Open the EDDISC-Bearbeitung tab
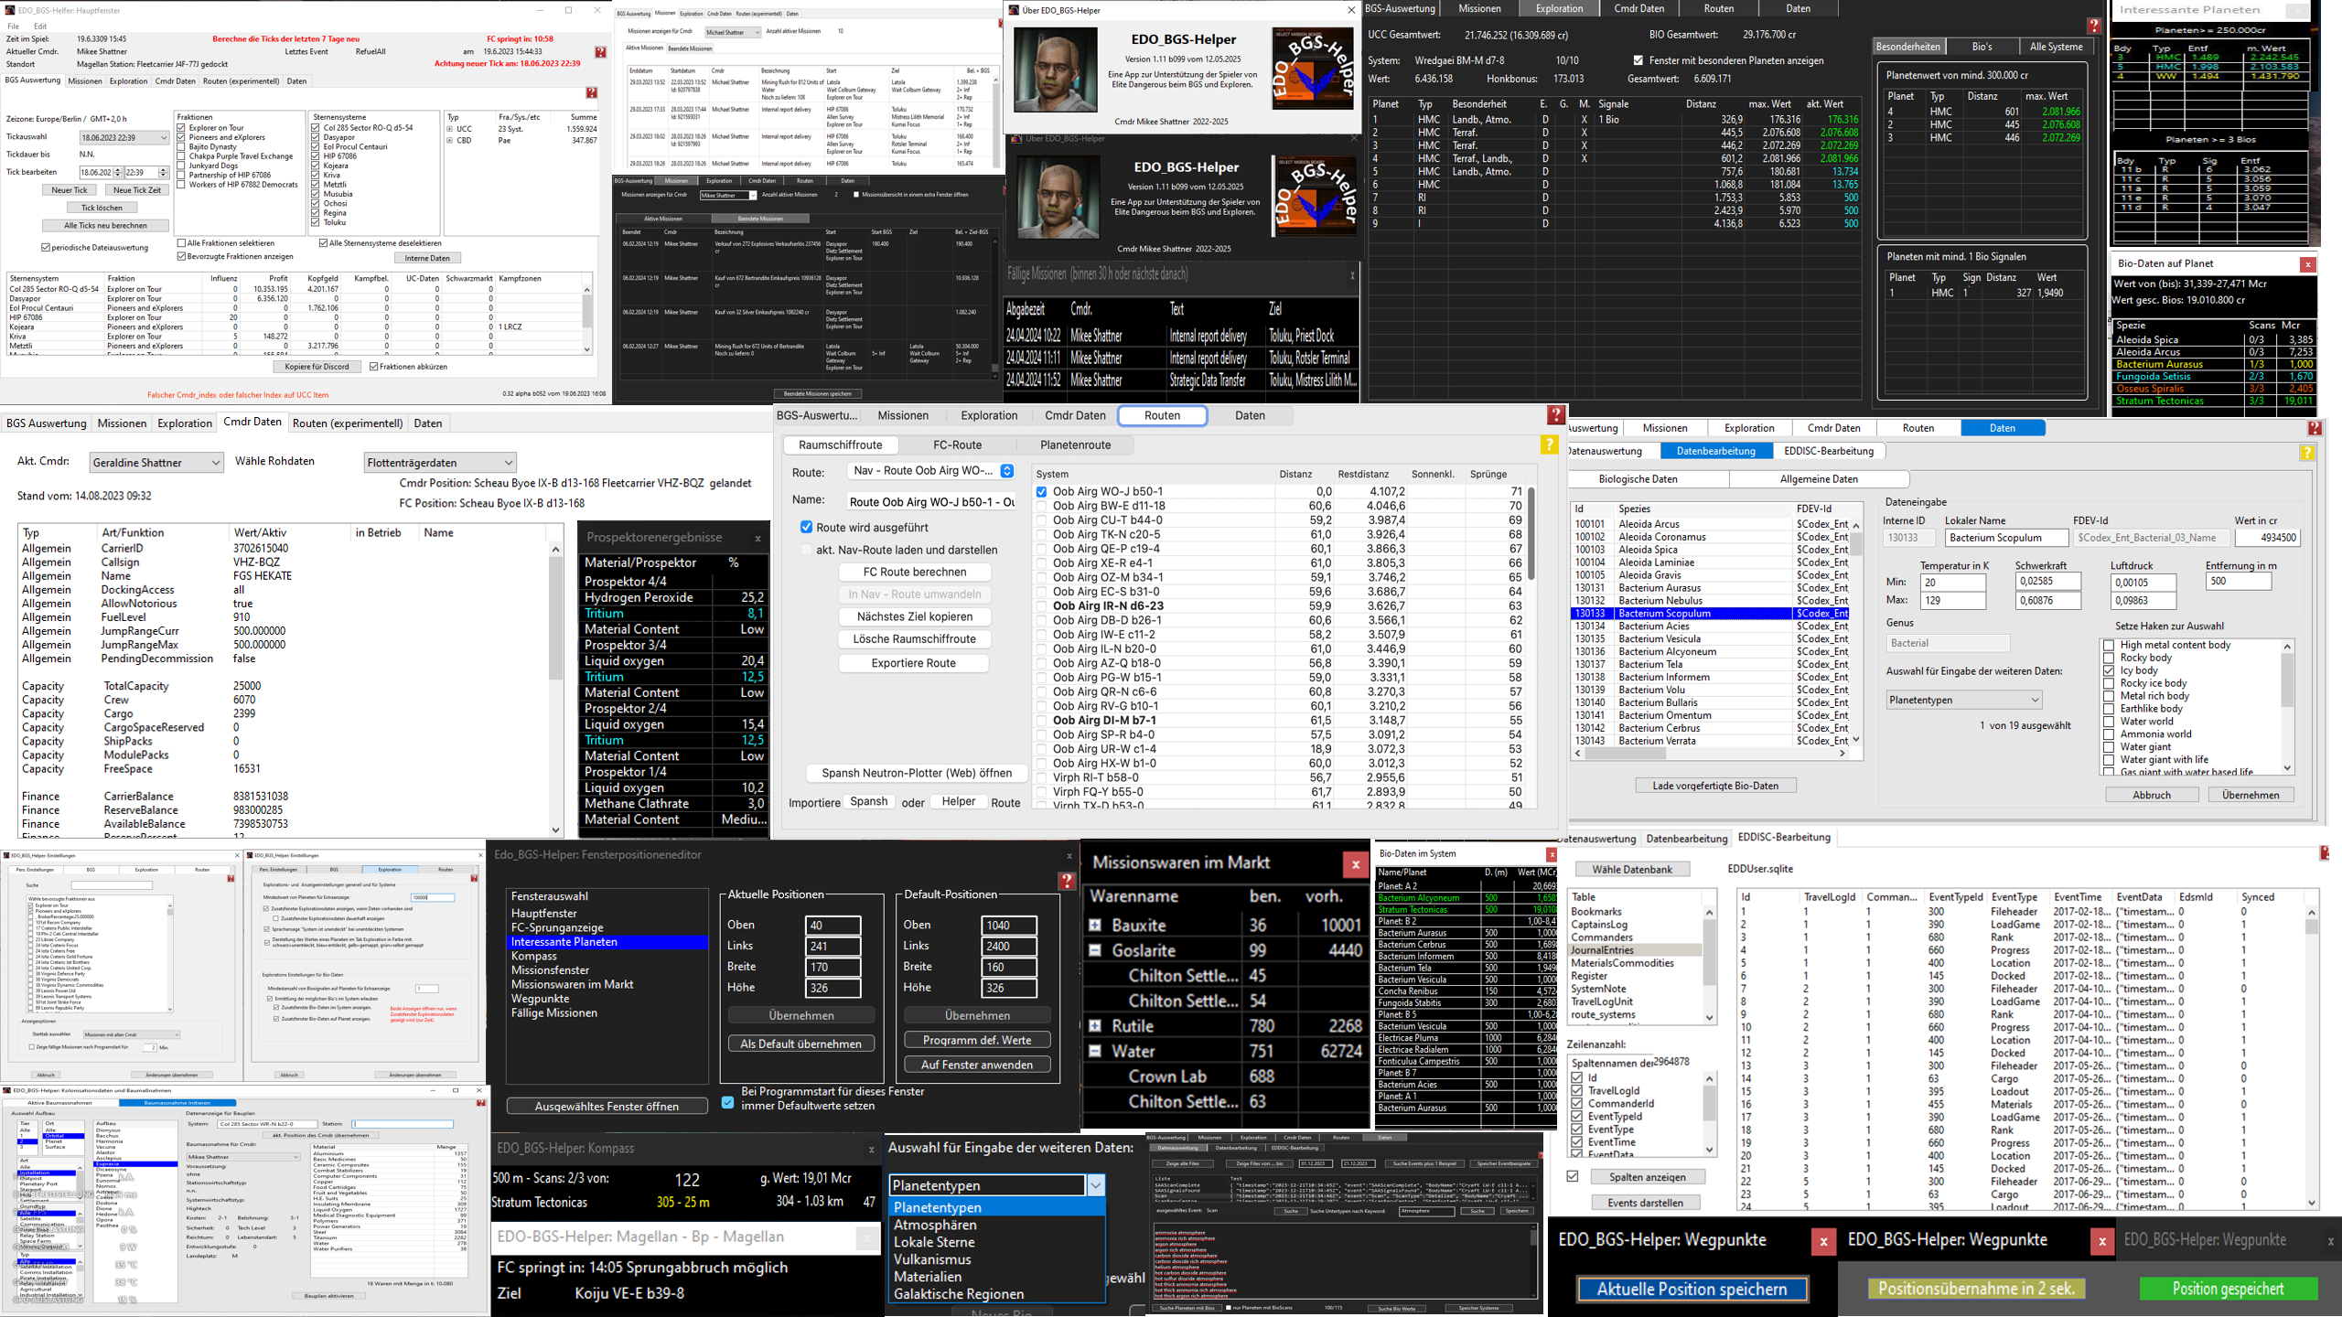 tap(1828, 451)
